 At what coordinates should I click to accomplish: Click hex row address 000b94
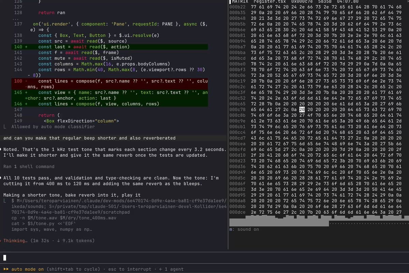coord(238,41)
